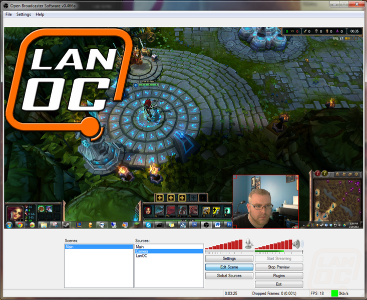Click the level-up plus above W ability
Image resolution: width=367 pixels, height=300 pixels.
coord(171,198)
